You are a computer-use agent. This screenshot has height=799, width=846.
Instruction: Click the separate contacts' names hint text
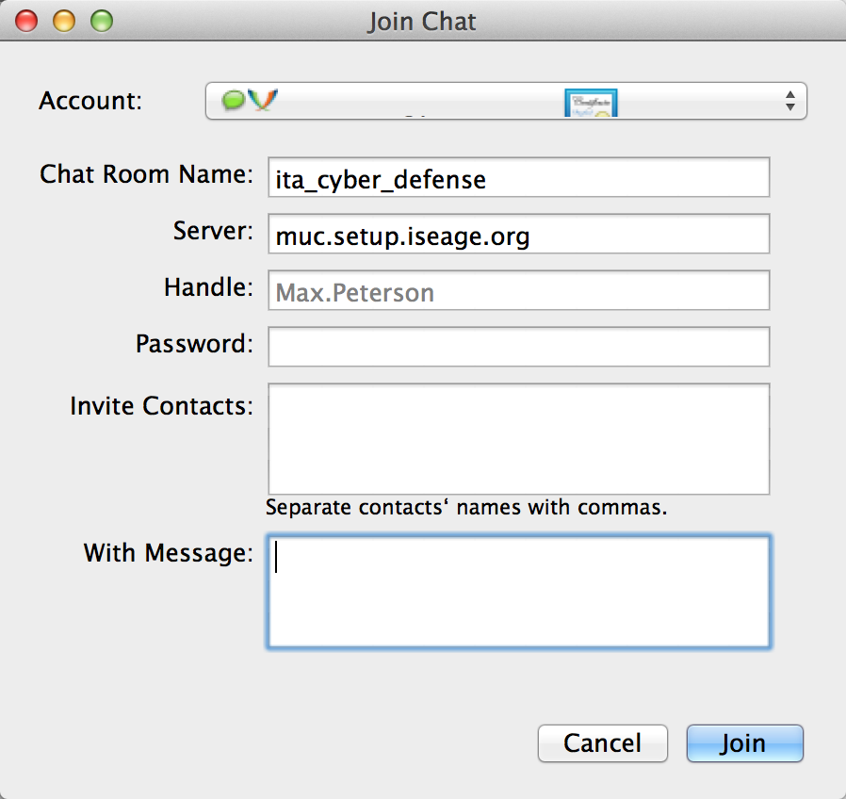tap(466, 508)
